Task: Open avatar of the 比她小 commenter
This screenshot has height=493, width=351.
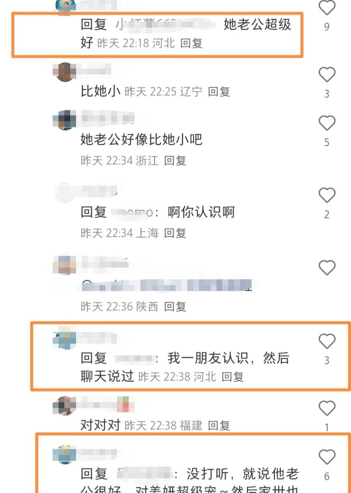Action: point(65,72)
